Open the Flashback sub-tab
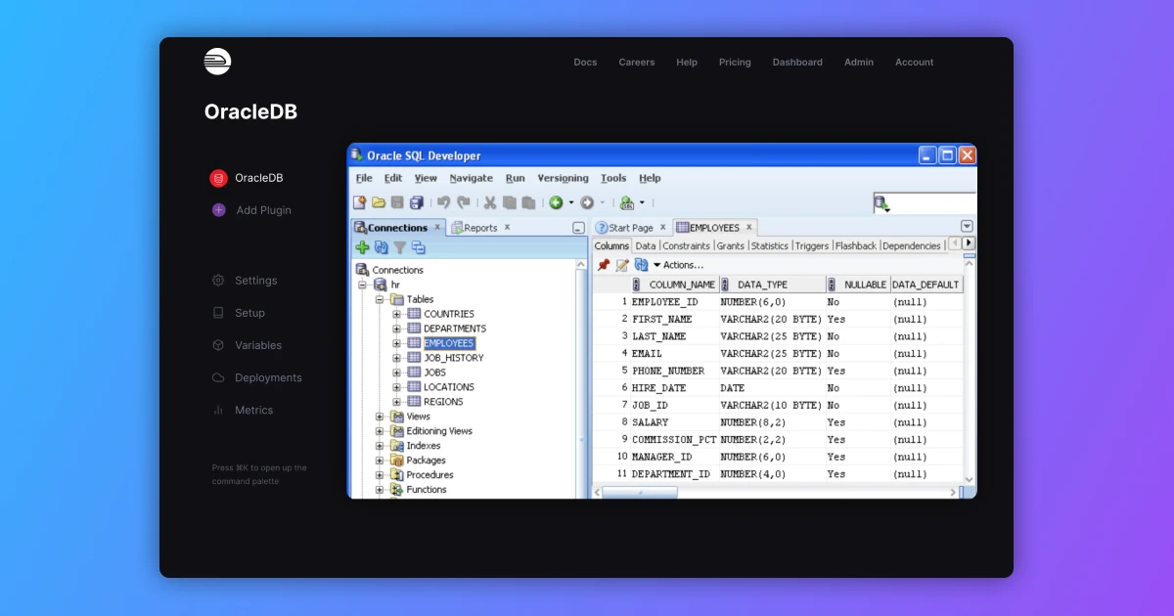The image size is (1174, 616). (x=856, y=245)
